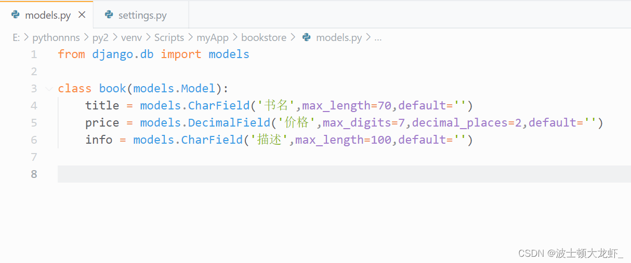The width and height of the screenshot is (631, 263).
Task: Collapse the class book fold arrow
Action: click(x=49, y=89)
